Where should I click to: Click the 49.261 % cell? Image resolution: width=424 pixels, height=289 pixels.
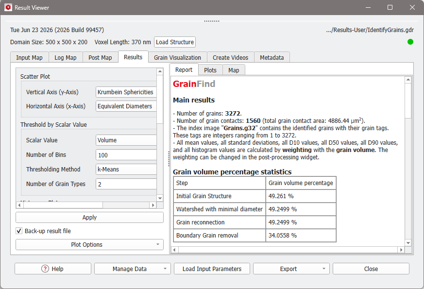pos(301,196)
